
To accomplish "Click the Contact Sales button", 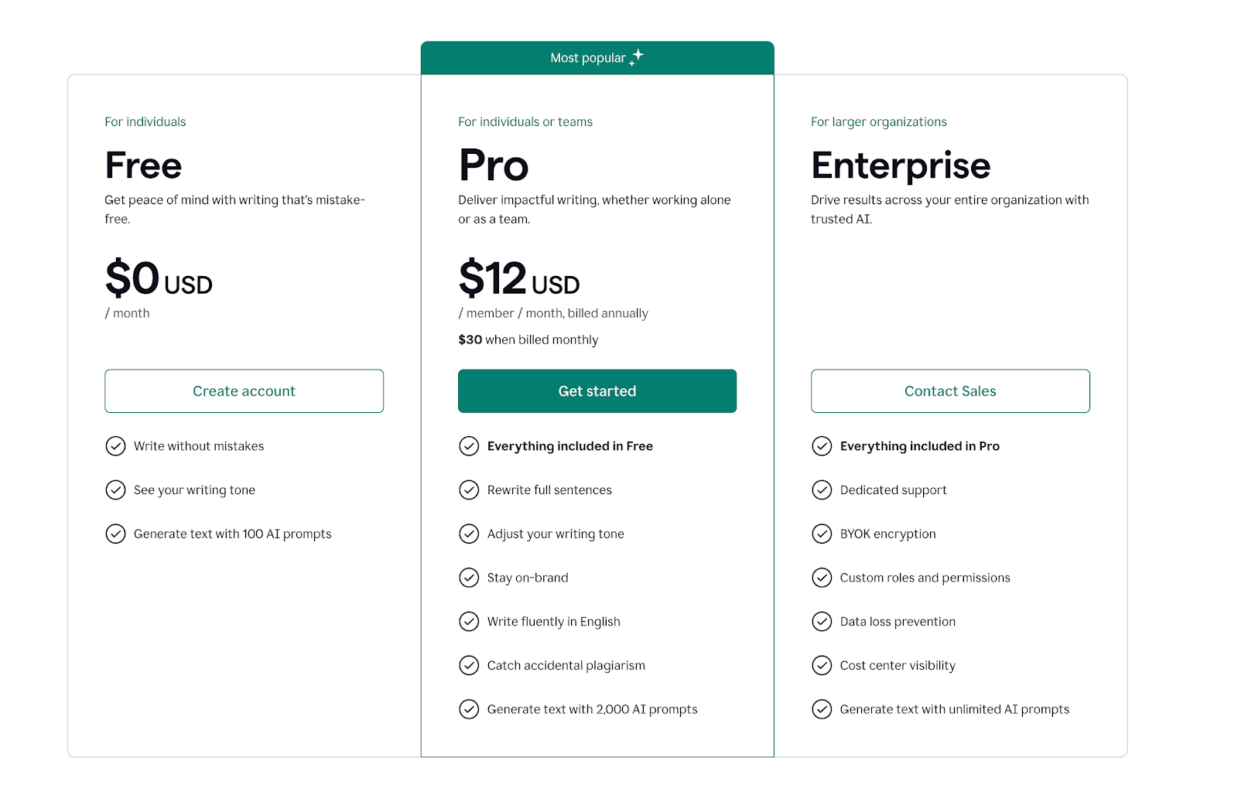I will point(950,391).
